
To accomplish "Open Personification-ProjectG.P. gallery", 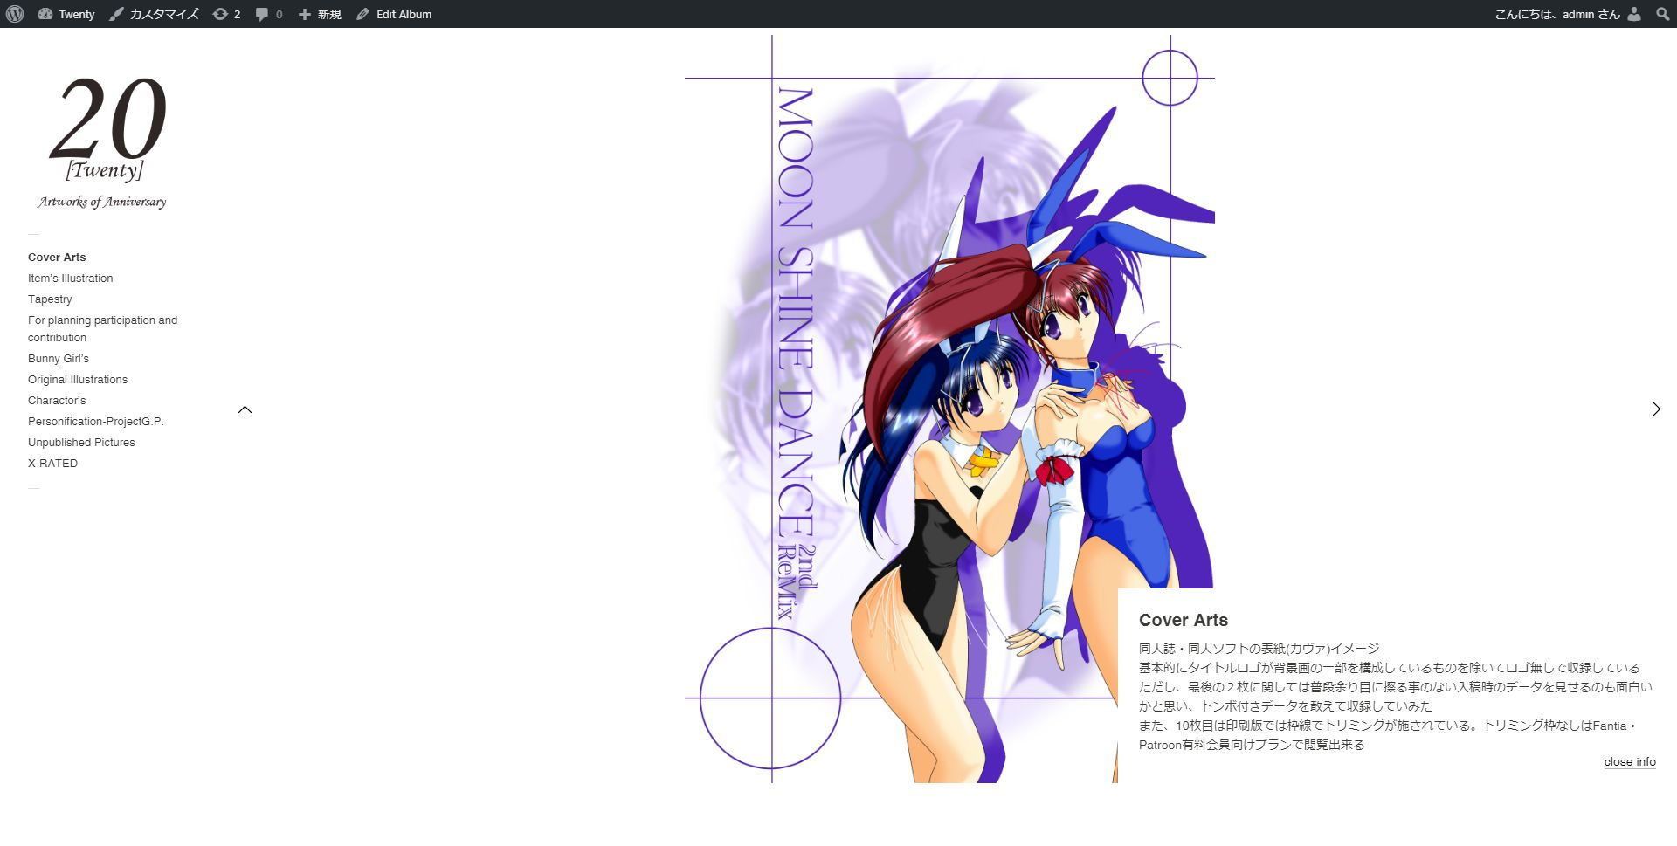I will 96,422.
